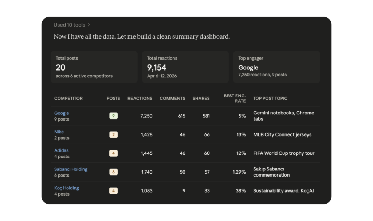
Task: Click the '6 posts' label under Sabancı
Action: click(62, 176)
